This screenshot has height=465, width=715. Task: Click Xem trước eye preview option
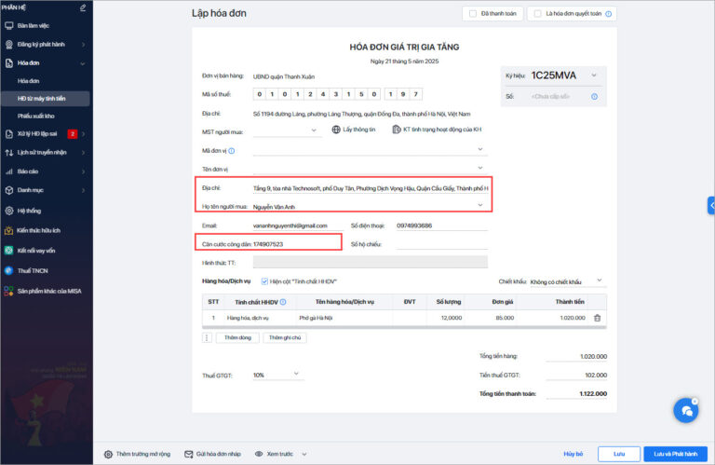pos(274,454)
